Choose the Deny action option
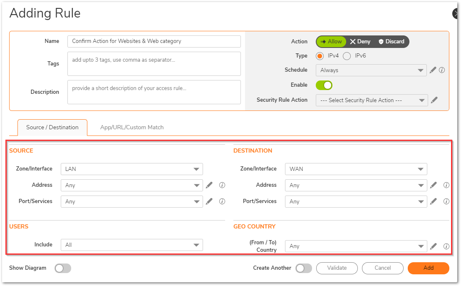The width and height of the screenshot is (461, 286). click(360, 42)
